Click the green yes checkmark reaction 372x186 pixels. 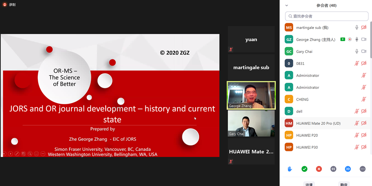(304, 169)
